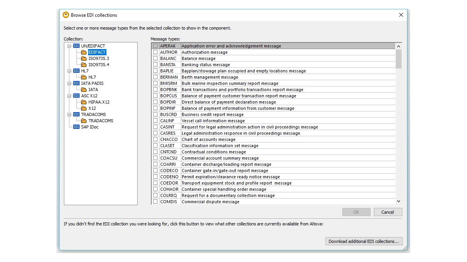Viewport: 467px width, 262px height.
Task: Click 'Business credit report message' text
Action: [x=213, y=115]
